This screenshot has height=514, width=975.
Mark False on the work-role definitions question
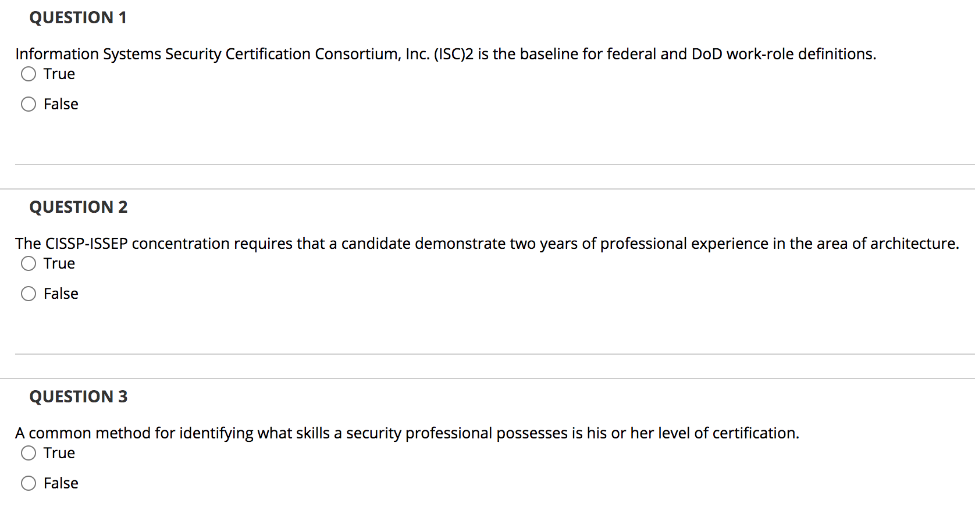pyautogui.click(x=28, y=104)
